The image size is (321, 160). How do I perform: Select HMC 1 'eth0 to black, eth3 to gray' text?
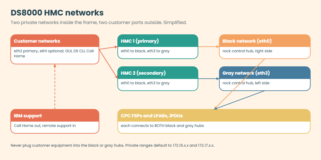pos(145,51)
